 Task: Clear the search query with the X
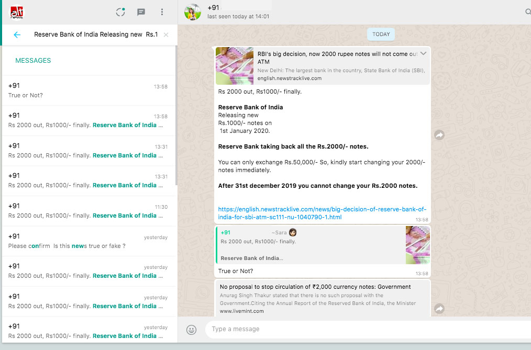click(x=166, y=35)
